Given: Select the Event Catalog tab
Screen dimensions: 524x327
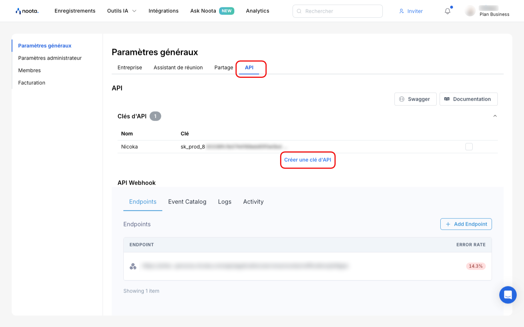Looking at the screenshot, I should click(x=187, y=202).
